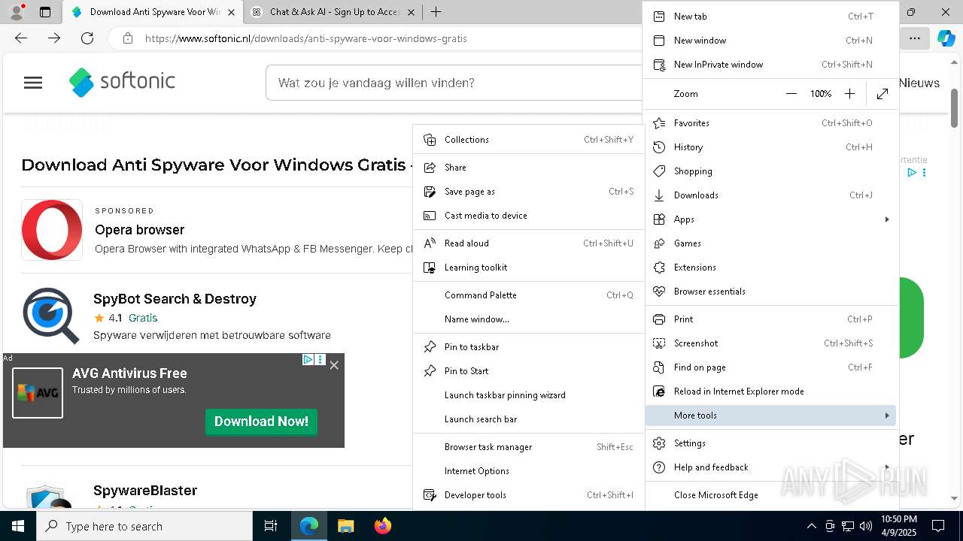Screen dimensions: 963x541
Task: Click the Downloads arrow icon
Action: (x=660, y=195)
